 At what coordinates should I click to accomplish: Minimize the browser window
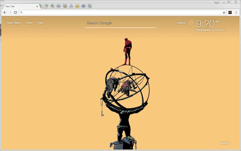click(224, 2)
